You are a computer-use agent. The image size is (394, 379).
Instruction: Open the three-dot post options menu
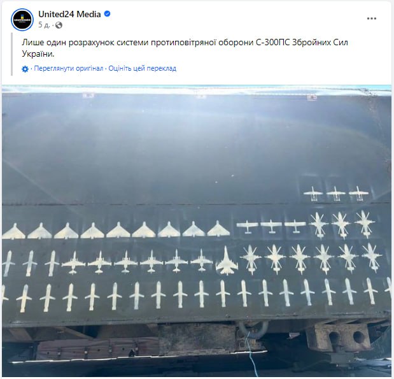371,18
